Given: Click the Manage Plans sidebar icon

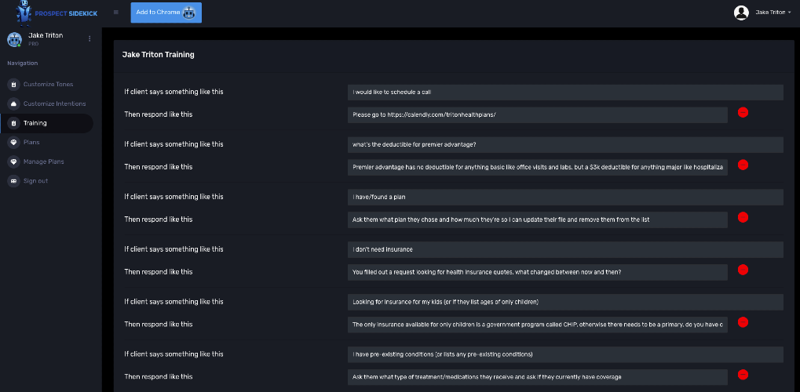Looking at the screenshot, I should (13, 162).
